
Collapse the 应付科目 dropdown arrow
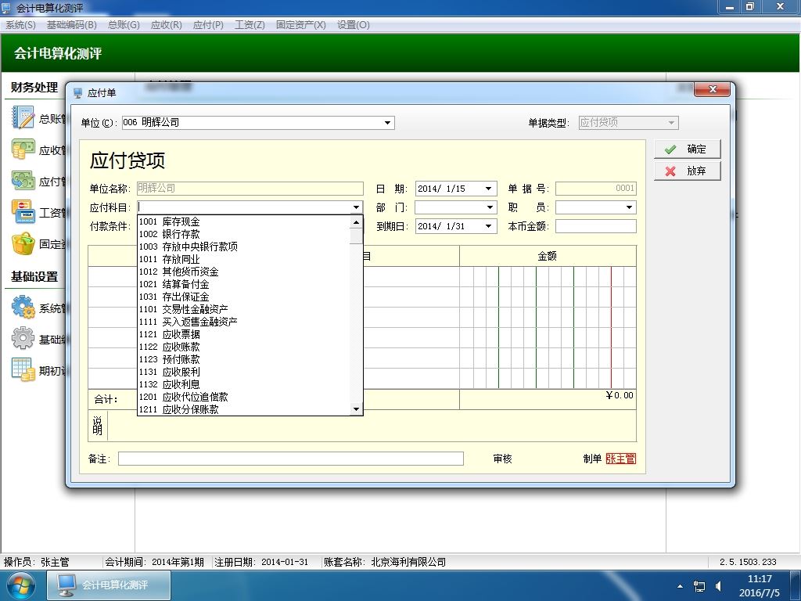(x=356, y=207)
